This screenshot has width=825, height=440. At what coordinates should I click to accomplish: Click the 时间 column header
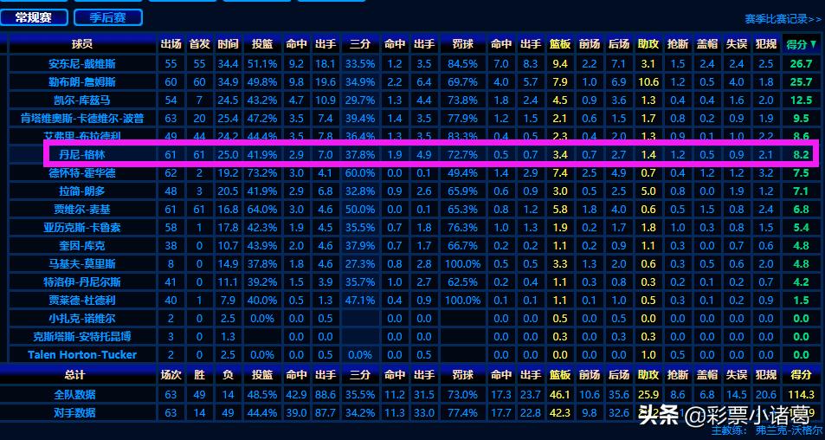pos(229,43)
